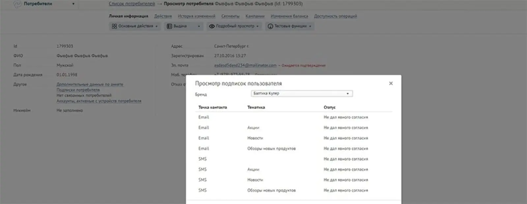Select Обзоры новых продуктов in Email row
This screenshot has height=204, width=527.
tap(272, 149)
